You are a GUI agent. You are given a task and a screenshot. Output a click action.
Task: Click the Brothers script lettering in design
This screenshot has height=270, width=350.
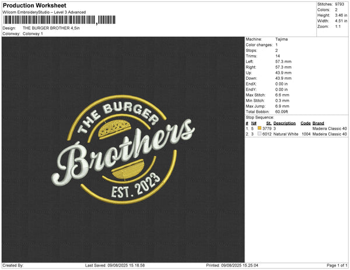tap(123, 152)
